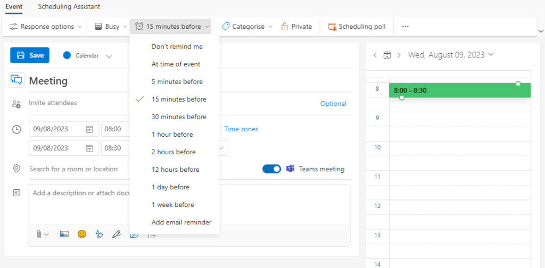The image size is (545, 268).
Task: Open the start date calendar picker icon
Action: pyautogui.click(x=89, y=130)
